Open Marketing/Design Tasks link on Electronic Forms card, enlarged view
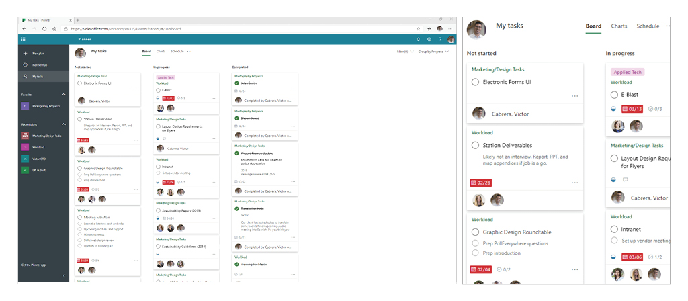The image size is (688, 301). pos(498,69)
